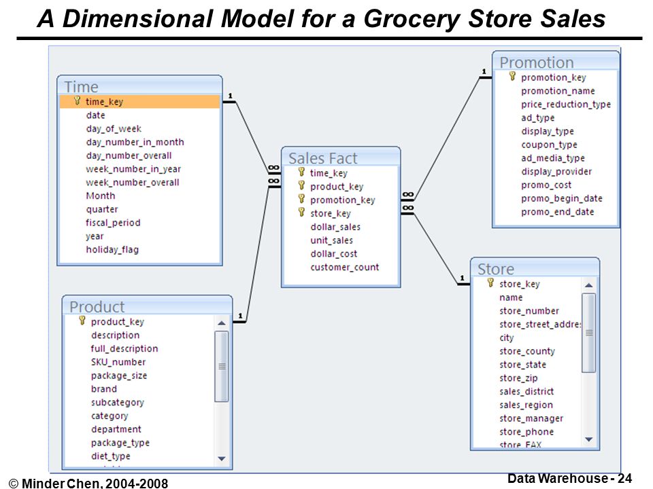Click the key icon beside time_key in Sales Fact
The image size is (653, 489).
coord(301,172)
